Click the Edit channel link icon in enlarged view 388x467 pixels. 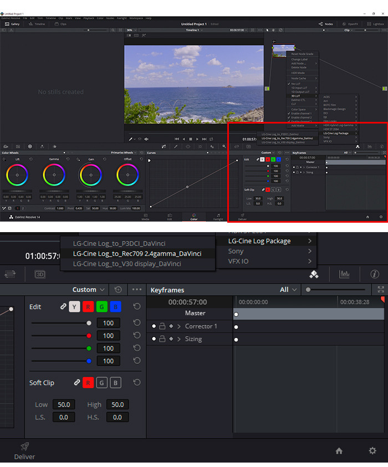(x=63, y=306)
